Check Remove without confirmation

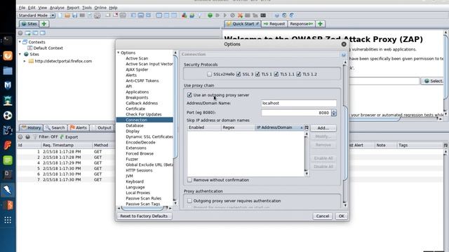pos(189,180)
